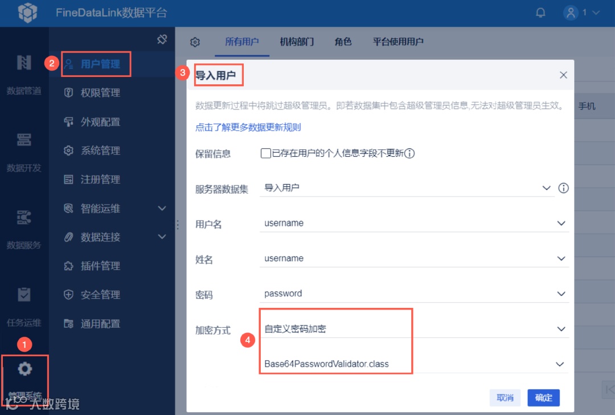
Task: Open the 任务运维 module icon
Action: pyautogui.click(x=24, y=295)
